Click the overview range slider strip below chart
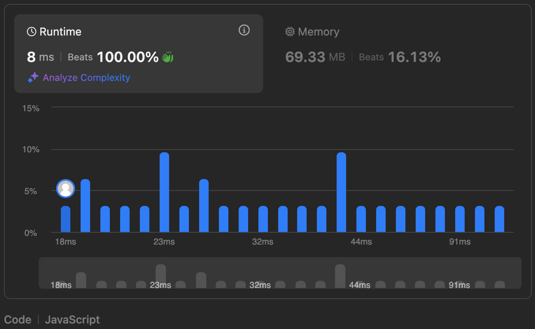This screenshot has width=535, height=329. [x=280, y=273]
